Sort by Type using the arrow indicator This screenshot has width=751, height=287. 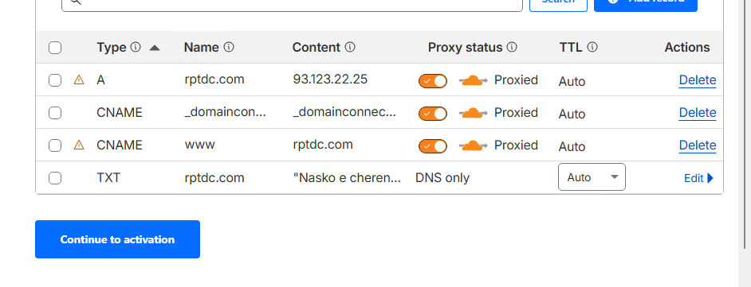point(154,48)
